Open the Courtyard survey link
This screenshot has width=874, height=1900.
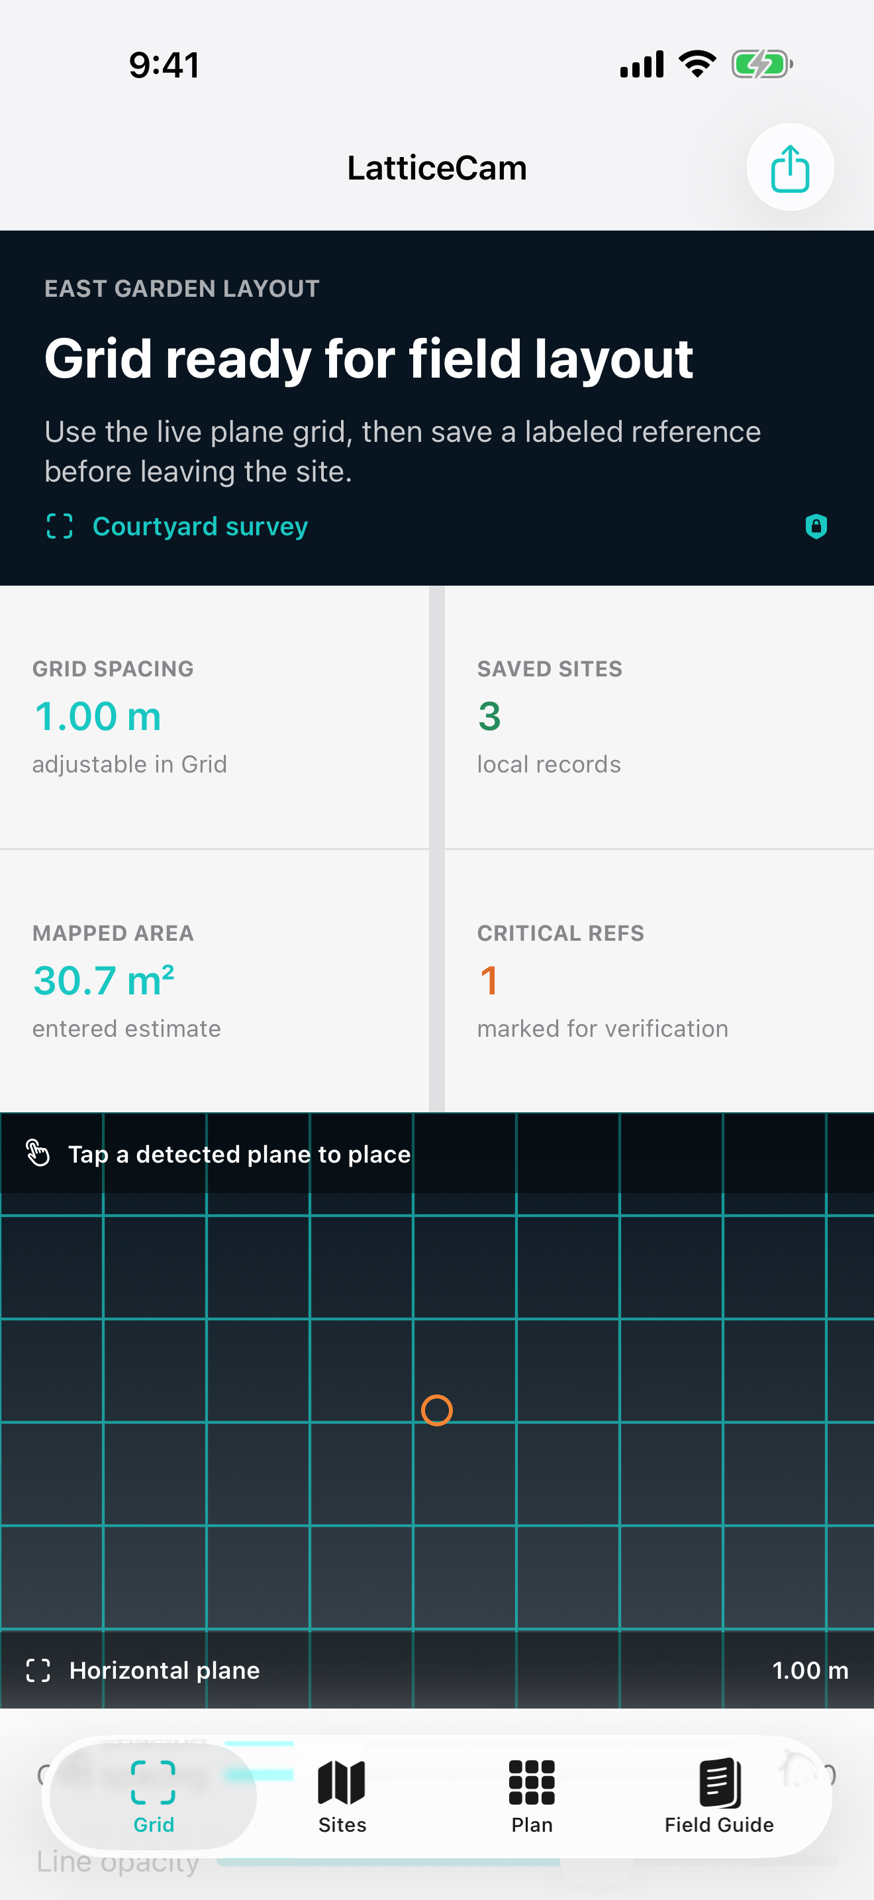tap(200, 527)
